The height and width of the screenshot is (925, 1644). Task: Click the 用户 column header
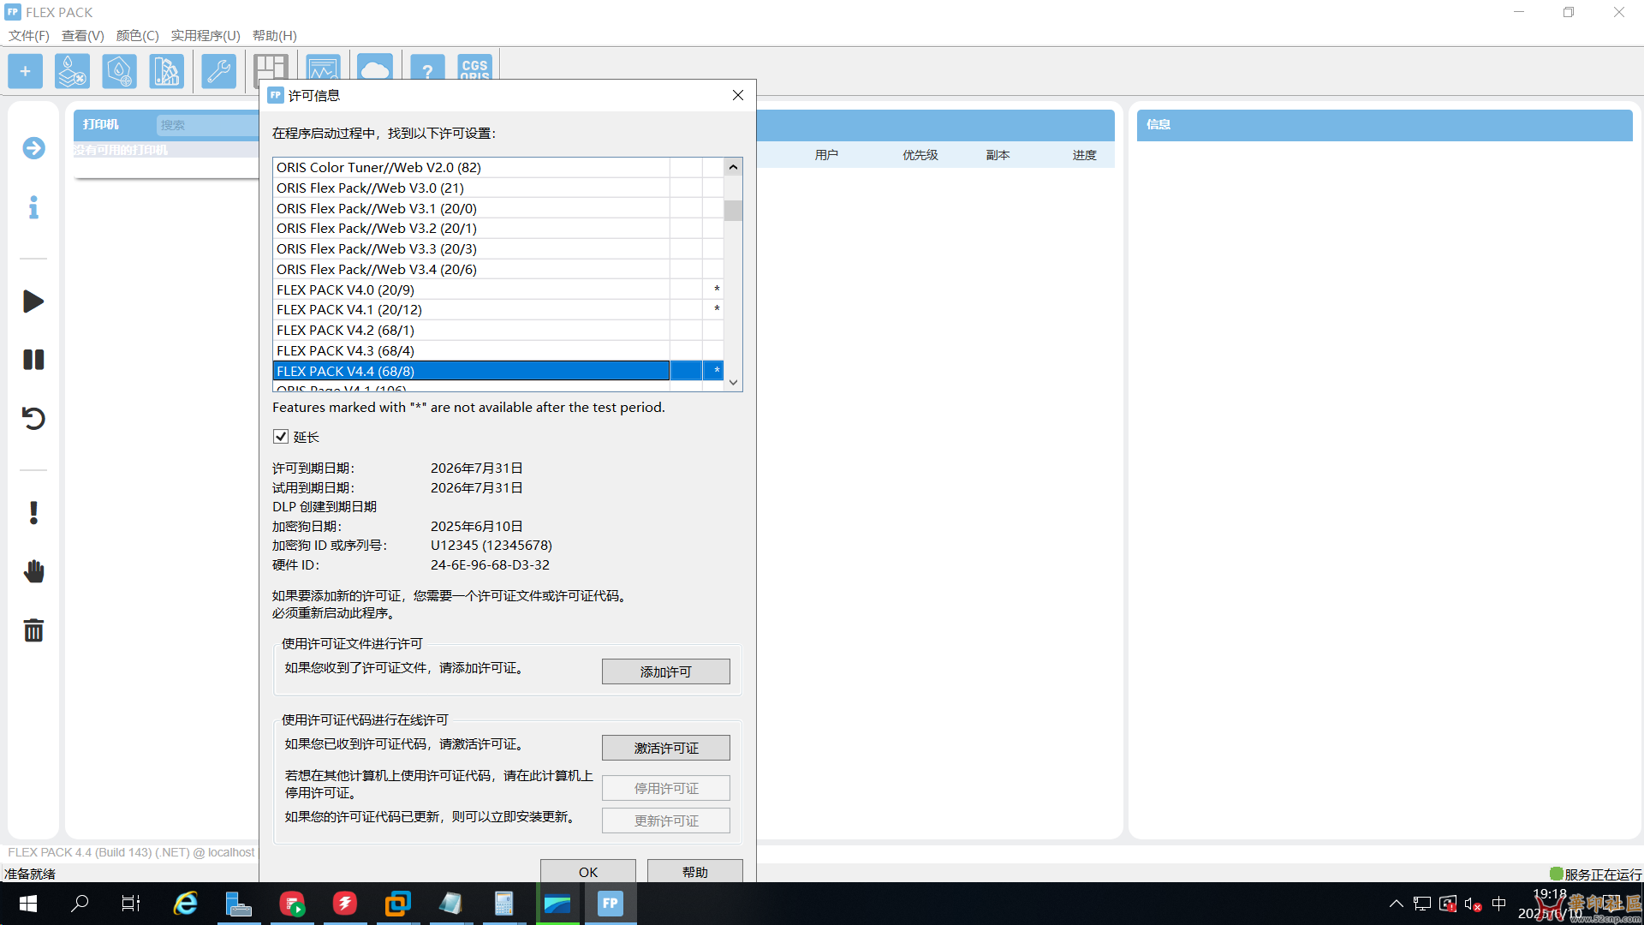pyautogui.click(x=826, y=155)
